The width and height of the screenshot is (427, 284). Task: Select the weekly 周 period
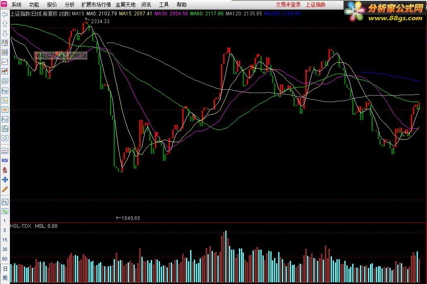pos(5,278)
